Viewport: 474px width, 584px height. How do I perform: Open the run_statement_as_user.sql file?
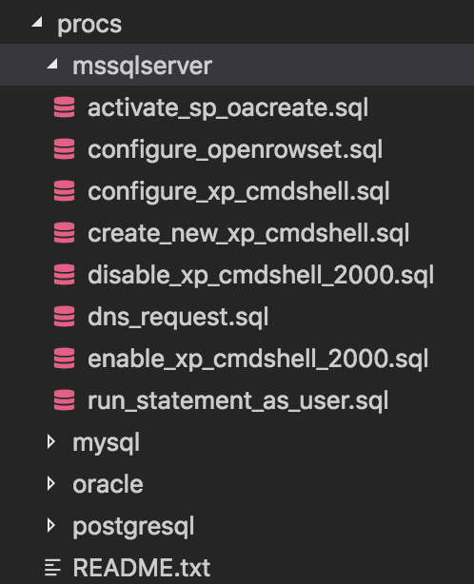[238, 401]
